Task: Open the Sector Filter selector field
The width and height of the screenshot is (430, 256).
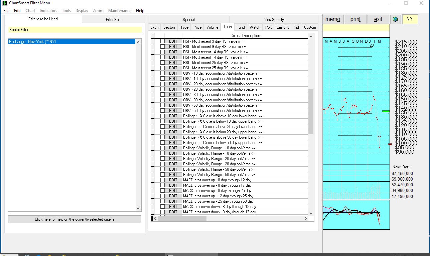Action: point(75,30)
